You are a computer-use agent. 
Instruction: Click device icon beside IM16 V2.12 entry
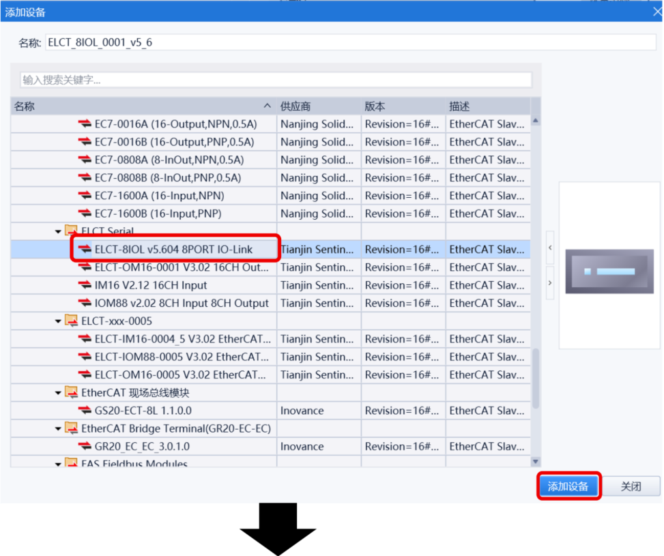click(x=85, y=285)
